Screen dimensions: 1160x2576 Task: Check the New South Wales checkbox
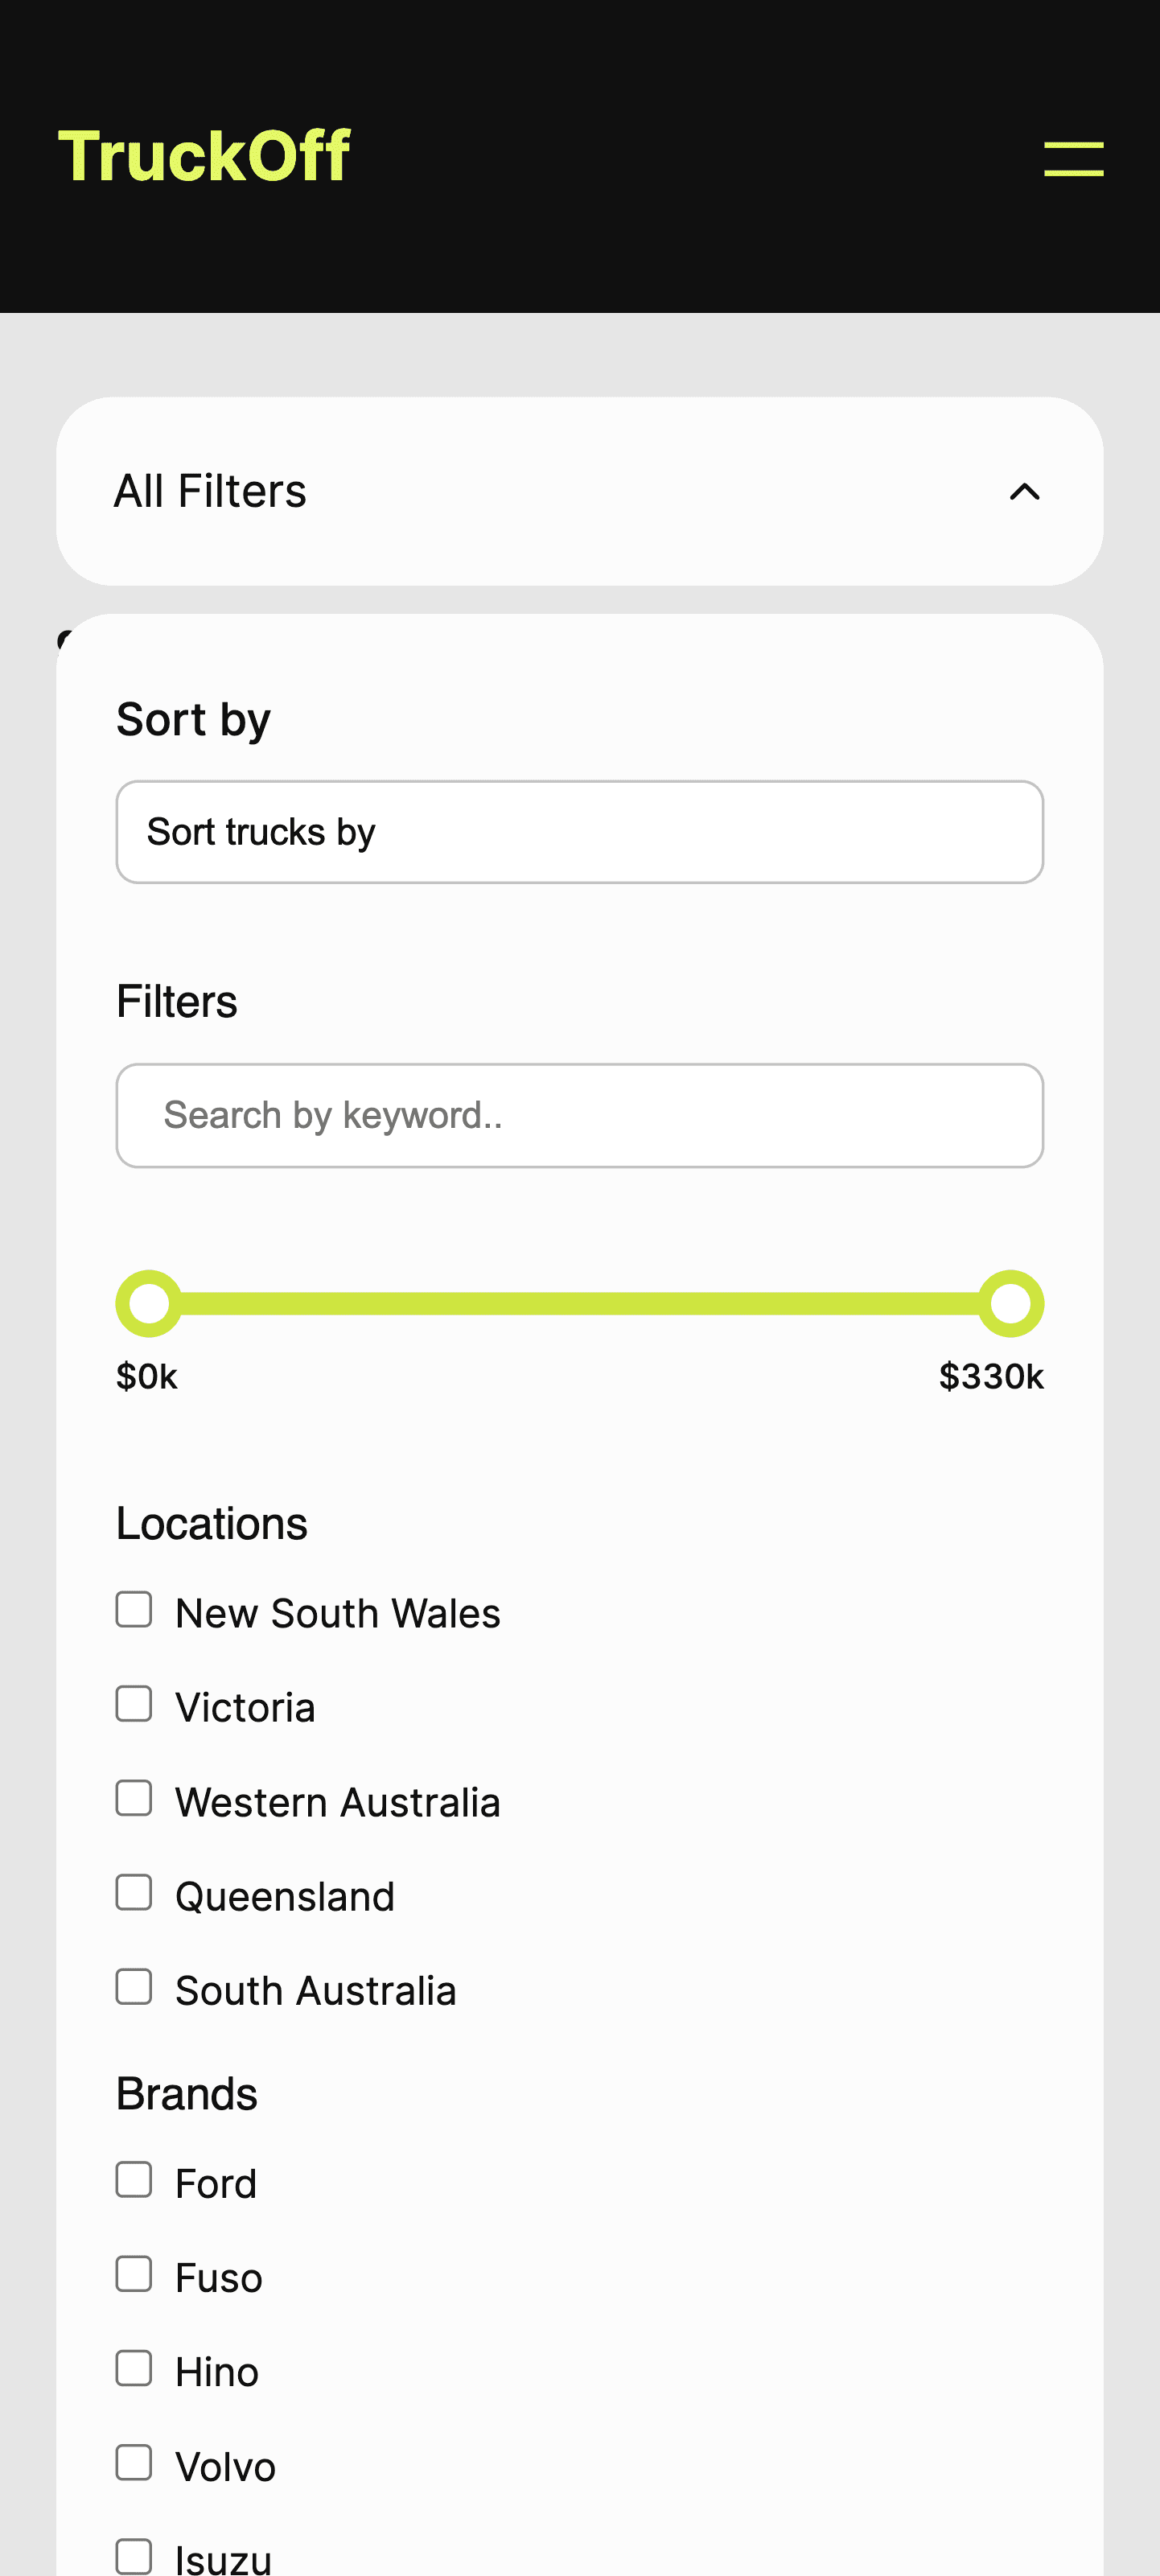[134, 1610]
